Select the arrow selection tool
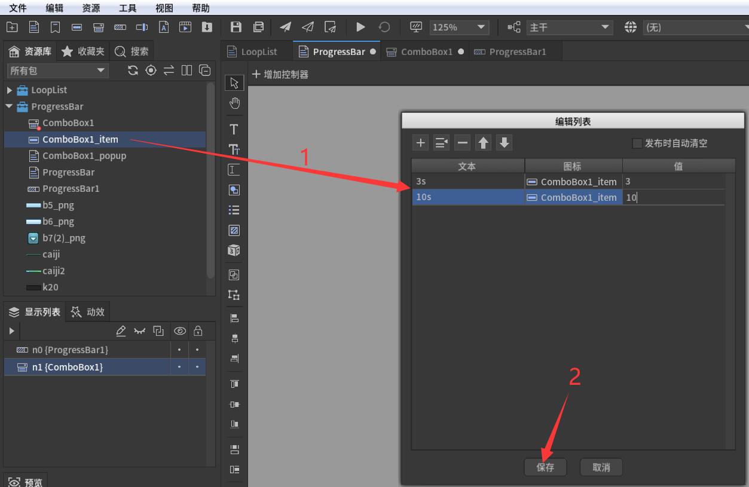 pyautogui.click(x=234, y=83)
